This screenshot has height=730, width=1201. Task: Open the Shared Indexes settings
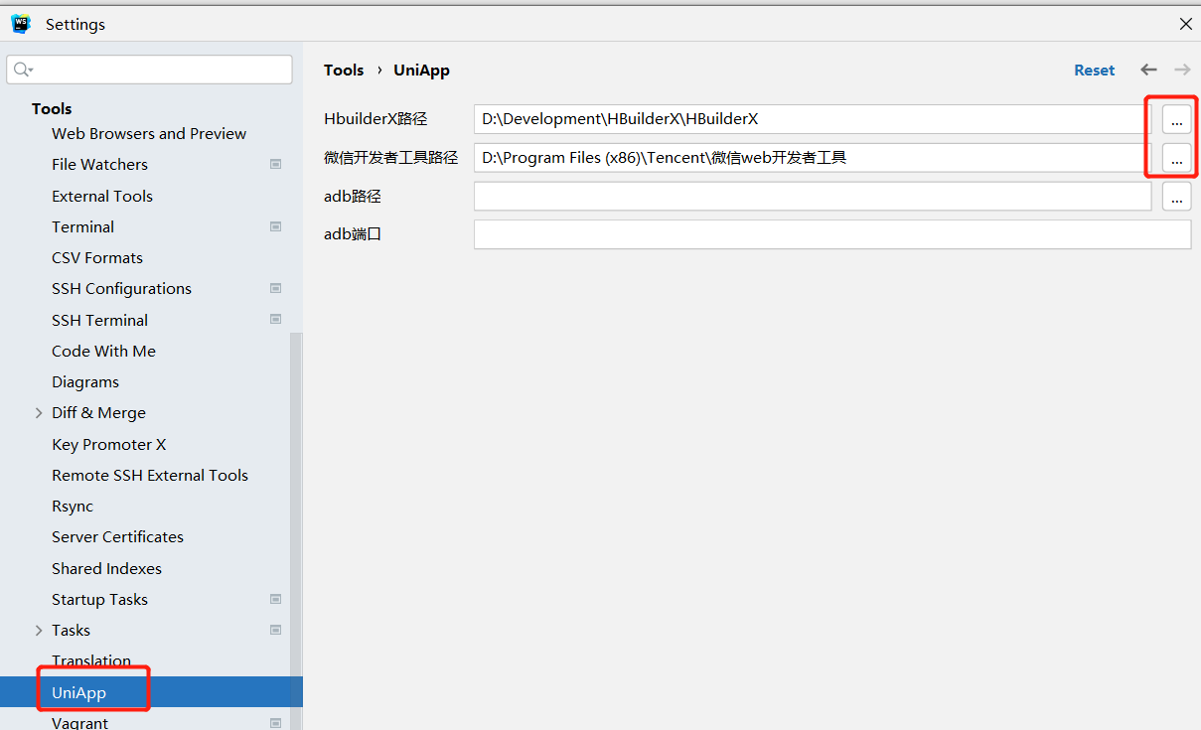[106, 568]
